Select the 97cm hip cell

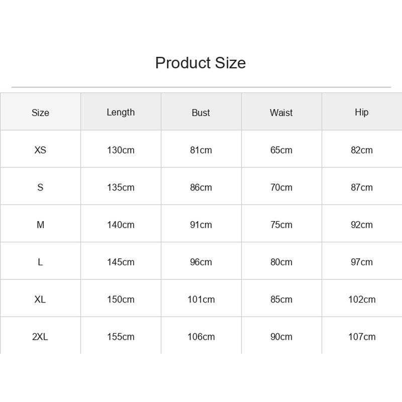click(362, 262)
